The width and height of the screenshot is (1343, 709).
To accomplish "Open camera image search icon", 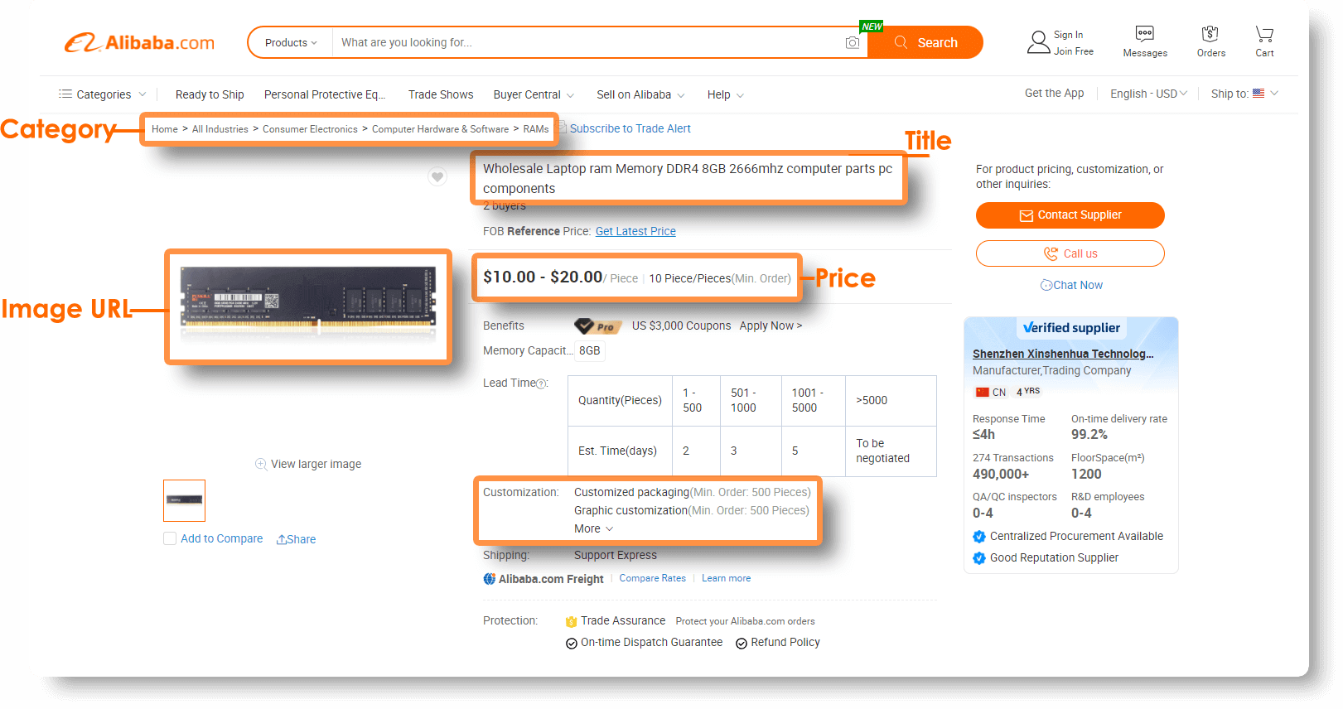I will coord(852,43).
